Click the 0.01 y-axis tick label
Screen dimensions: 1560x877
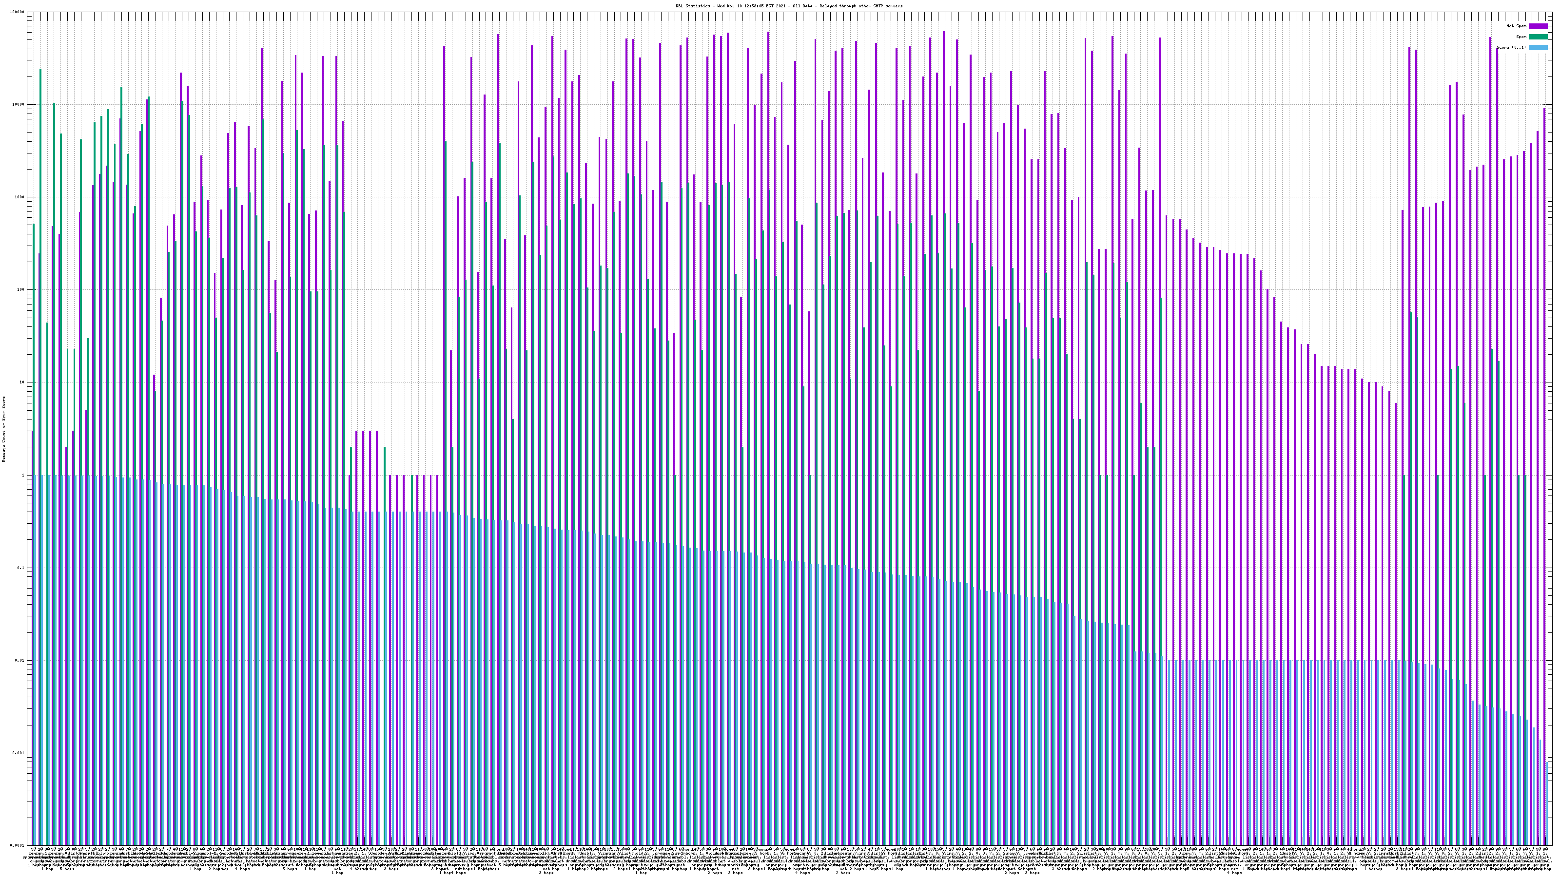(x=20, y=660)
